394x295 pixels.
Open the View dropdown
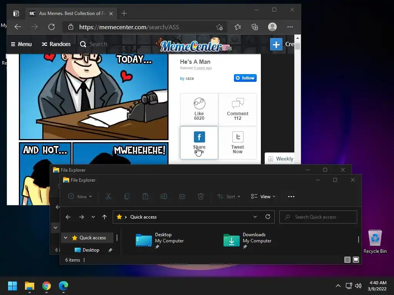pos(263,196)
